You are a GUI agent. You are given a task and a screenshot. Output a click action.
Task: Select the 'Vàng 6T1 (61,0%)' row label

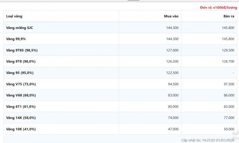(x=21, y=106)
